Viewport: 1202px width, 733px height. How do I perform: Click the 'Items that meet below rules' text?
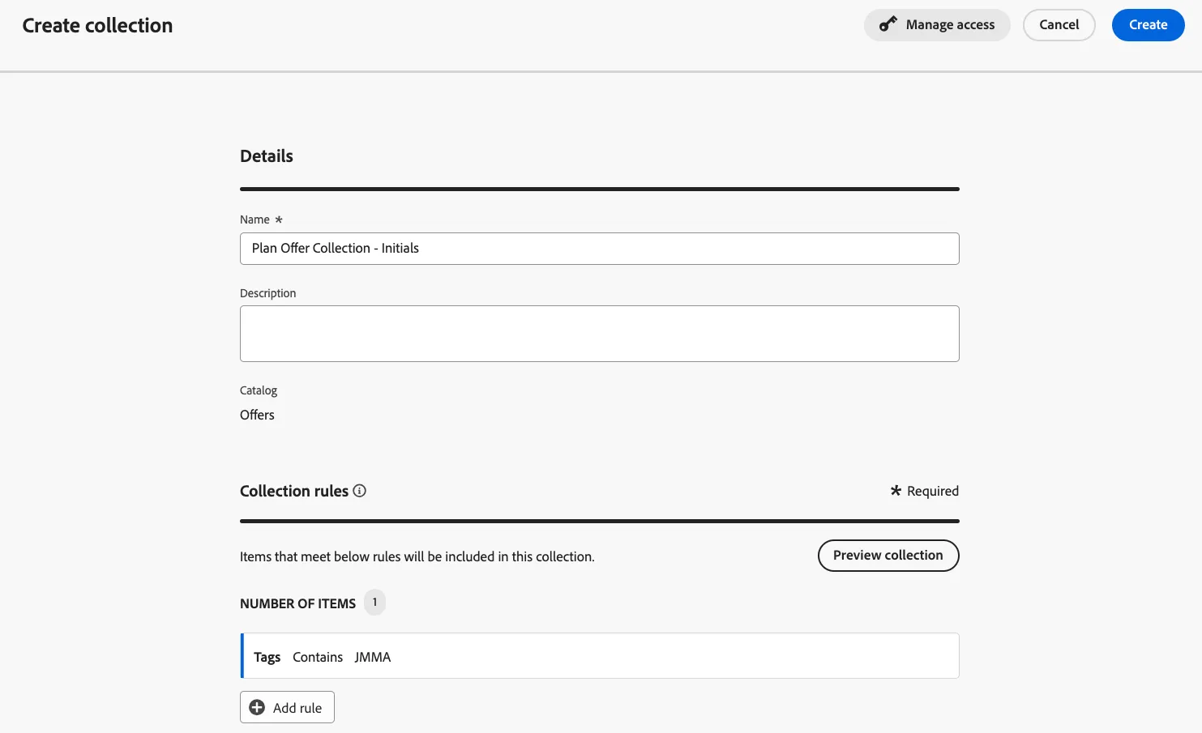click(417, 556)
